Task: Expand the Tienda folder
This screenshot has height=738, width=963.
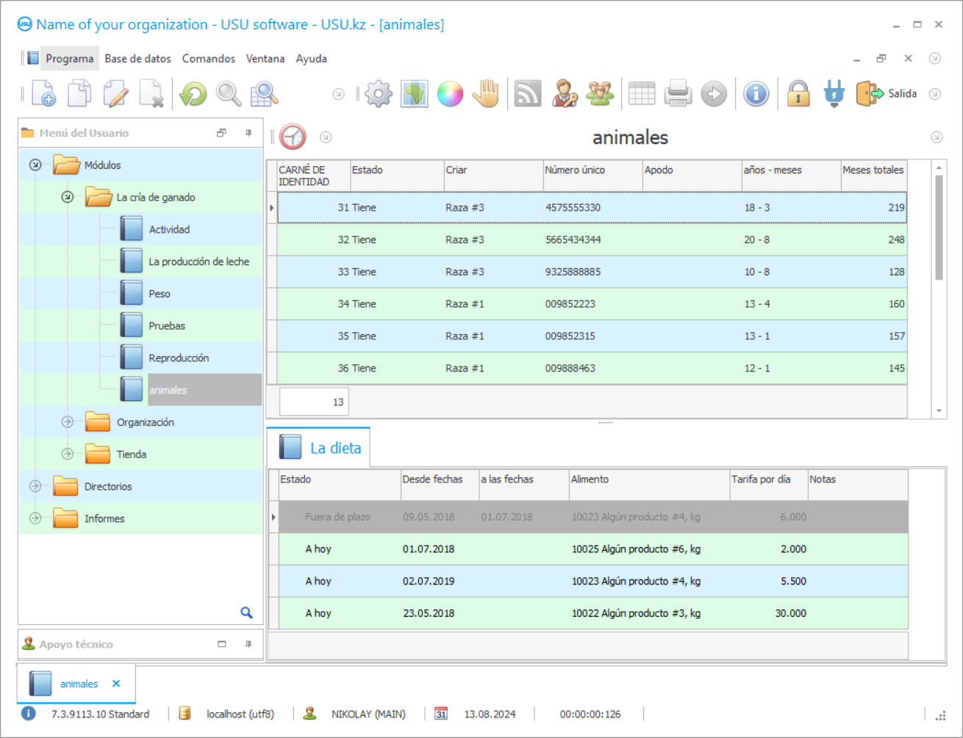Action: point(68,455)
